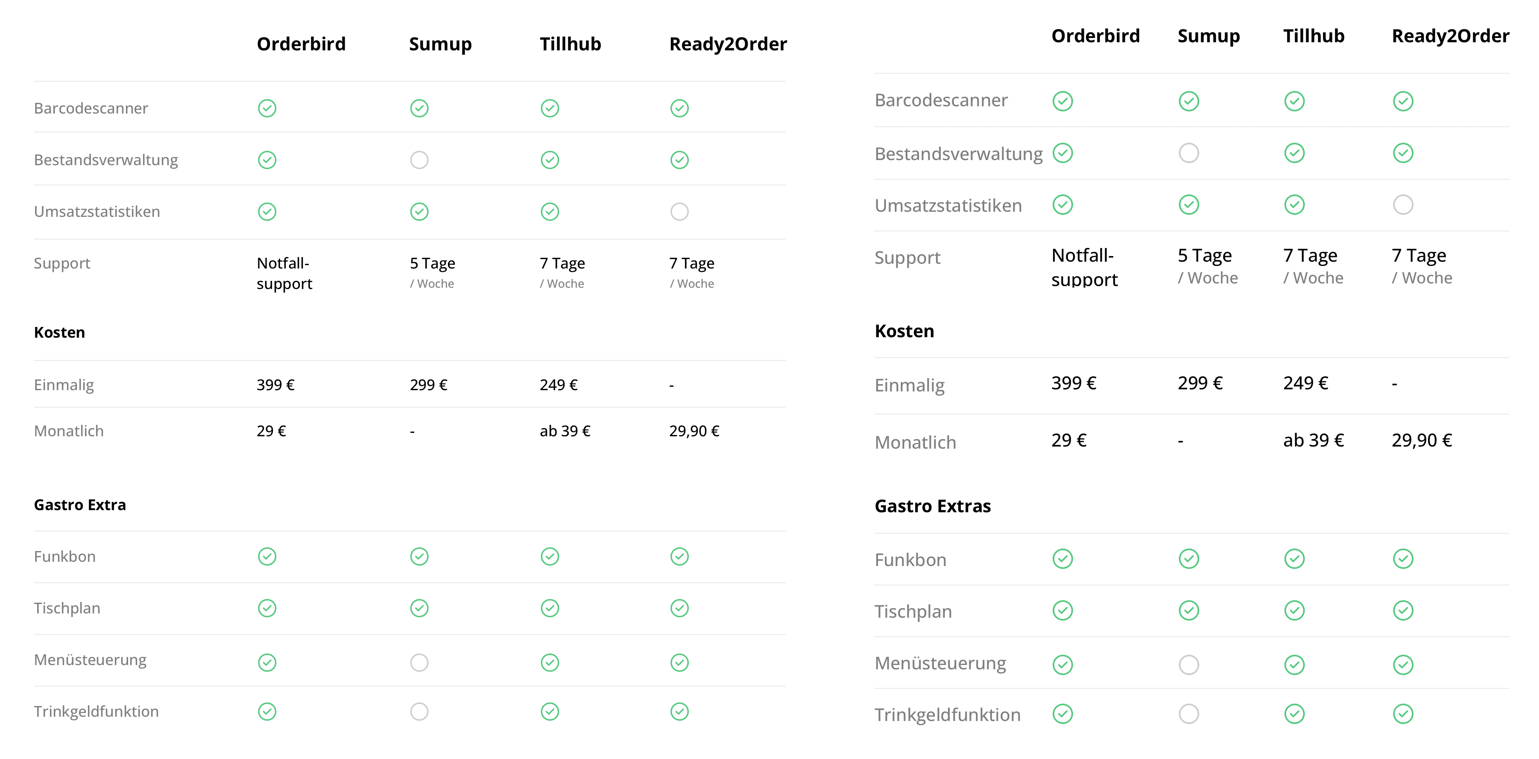
Task: Click Ready2Order Tischplan checkmark in right table
Action: [x=1403, y=610]
